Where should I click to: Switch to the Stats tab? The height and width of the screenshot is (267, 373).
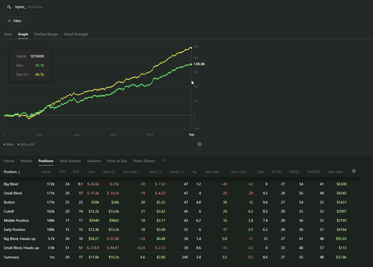(x=8, y=34)
